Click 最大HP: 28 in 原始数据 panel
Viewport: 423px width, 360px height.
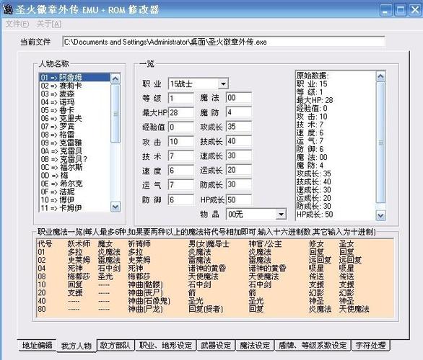(315, 100)
